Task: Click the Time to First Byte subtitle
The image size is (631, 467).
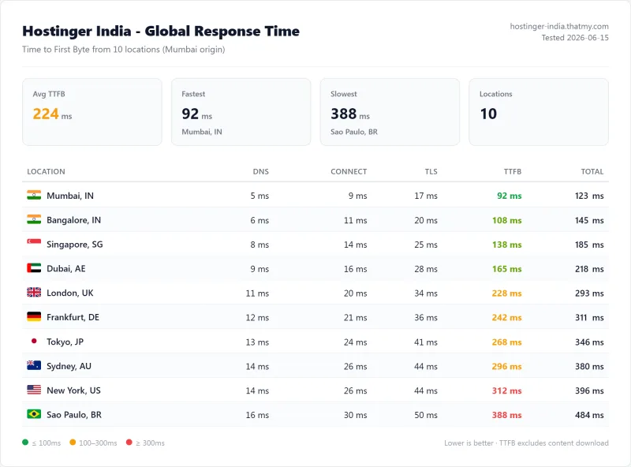Action: coord(124,50)
